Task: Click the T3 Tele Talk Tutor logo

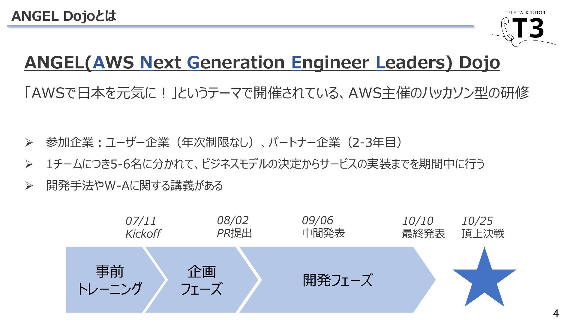Action: click(x=524, y=28)
